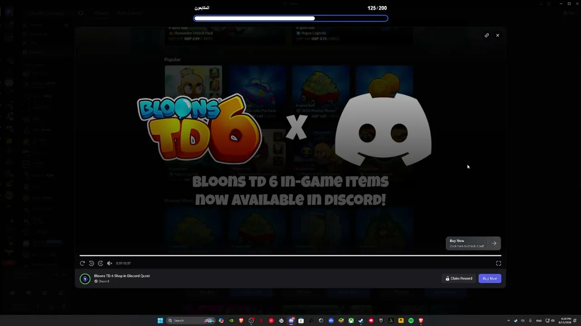
Task: Click the purple Buy Now button
Action: coord(490,278)
